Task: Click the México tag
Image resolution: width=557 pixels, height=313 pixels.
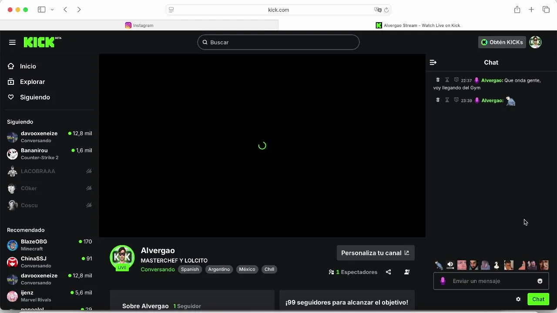Action: [x=247, y=270]
